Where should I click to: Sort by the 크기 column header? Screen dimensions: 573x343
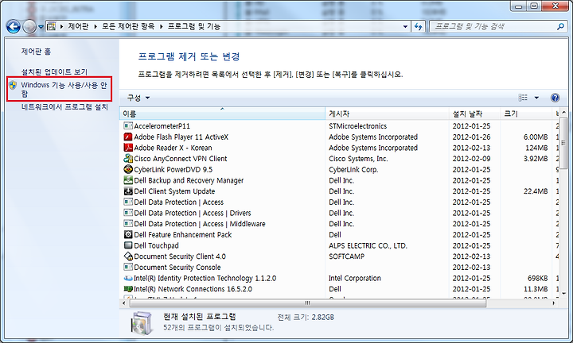(x=526, y=114)
